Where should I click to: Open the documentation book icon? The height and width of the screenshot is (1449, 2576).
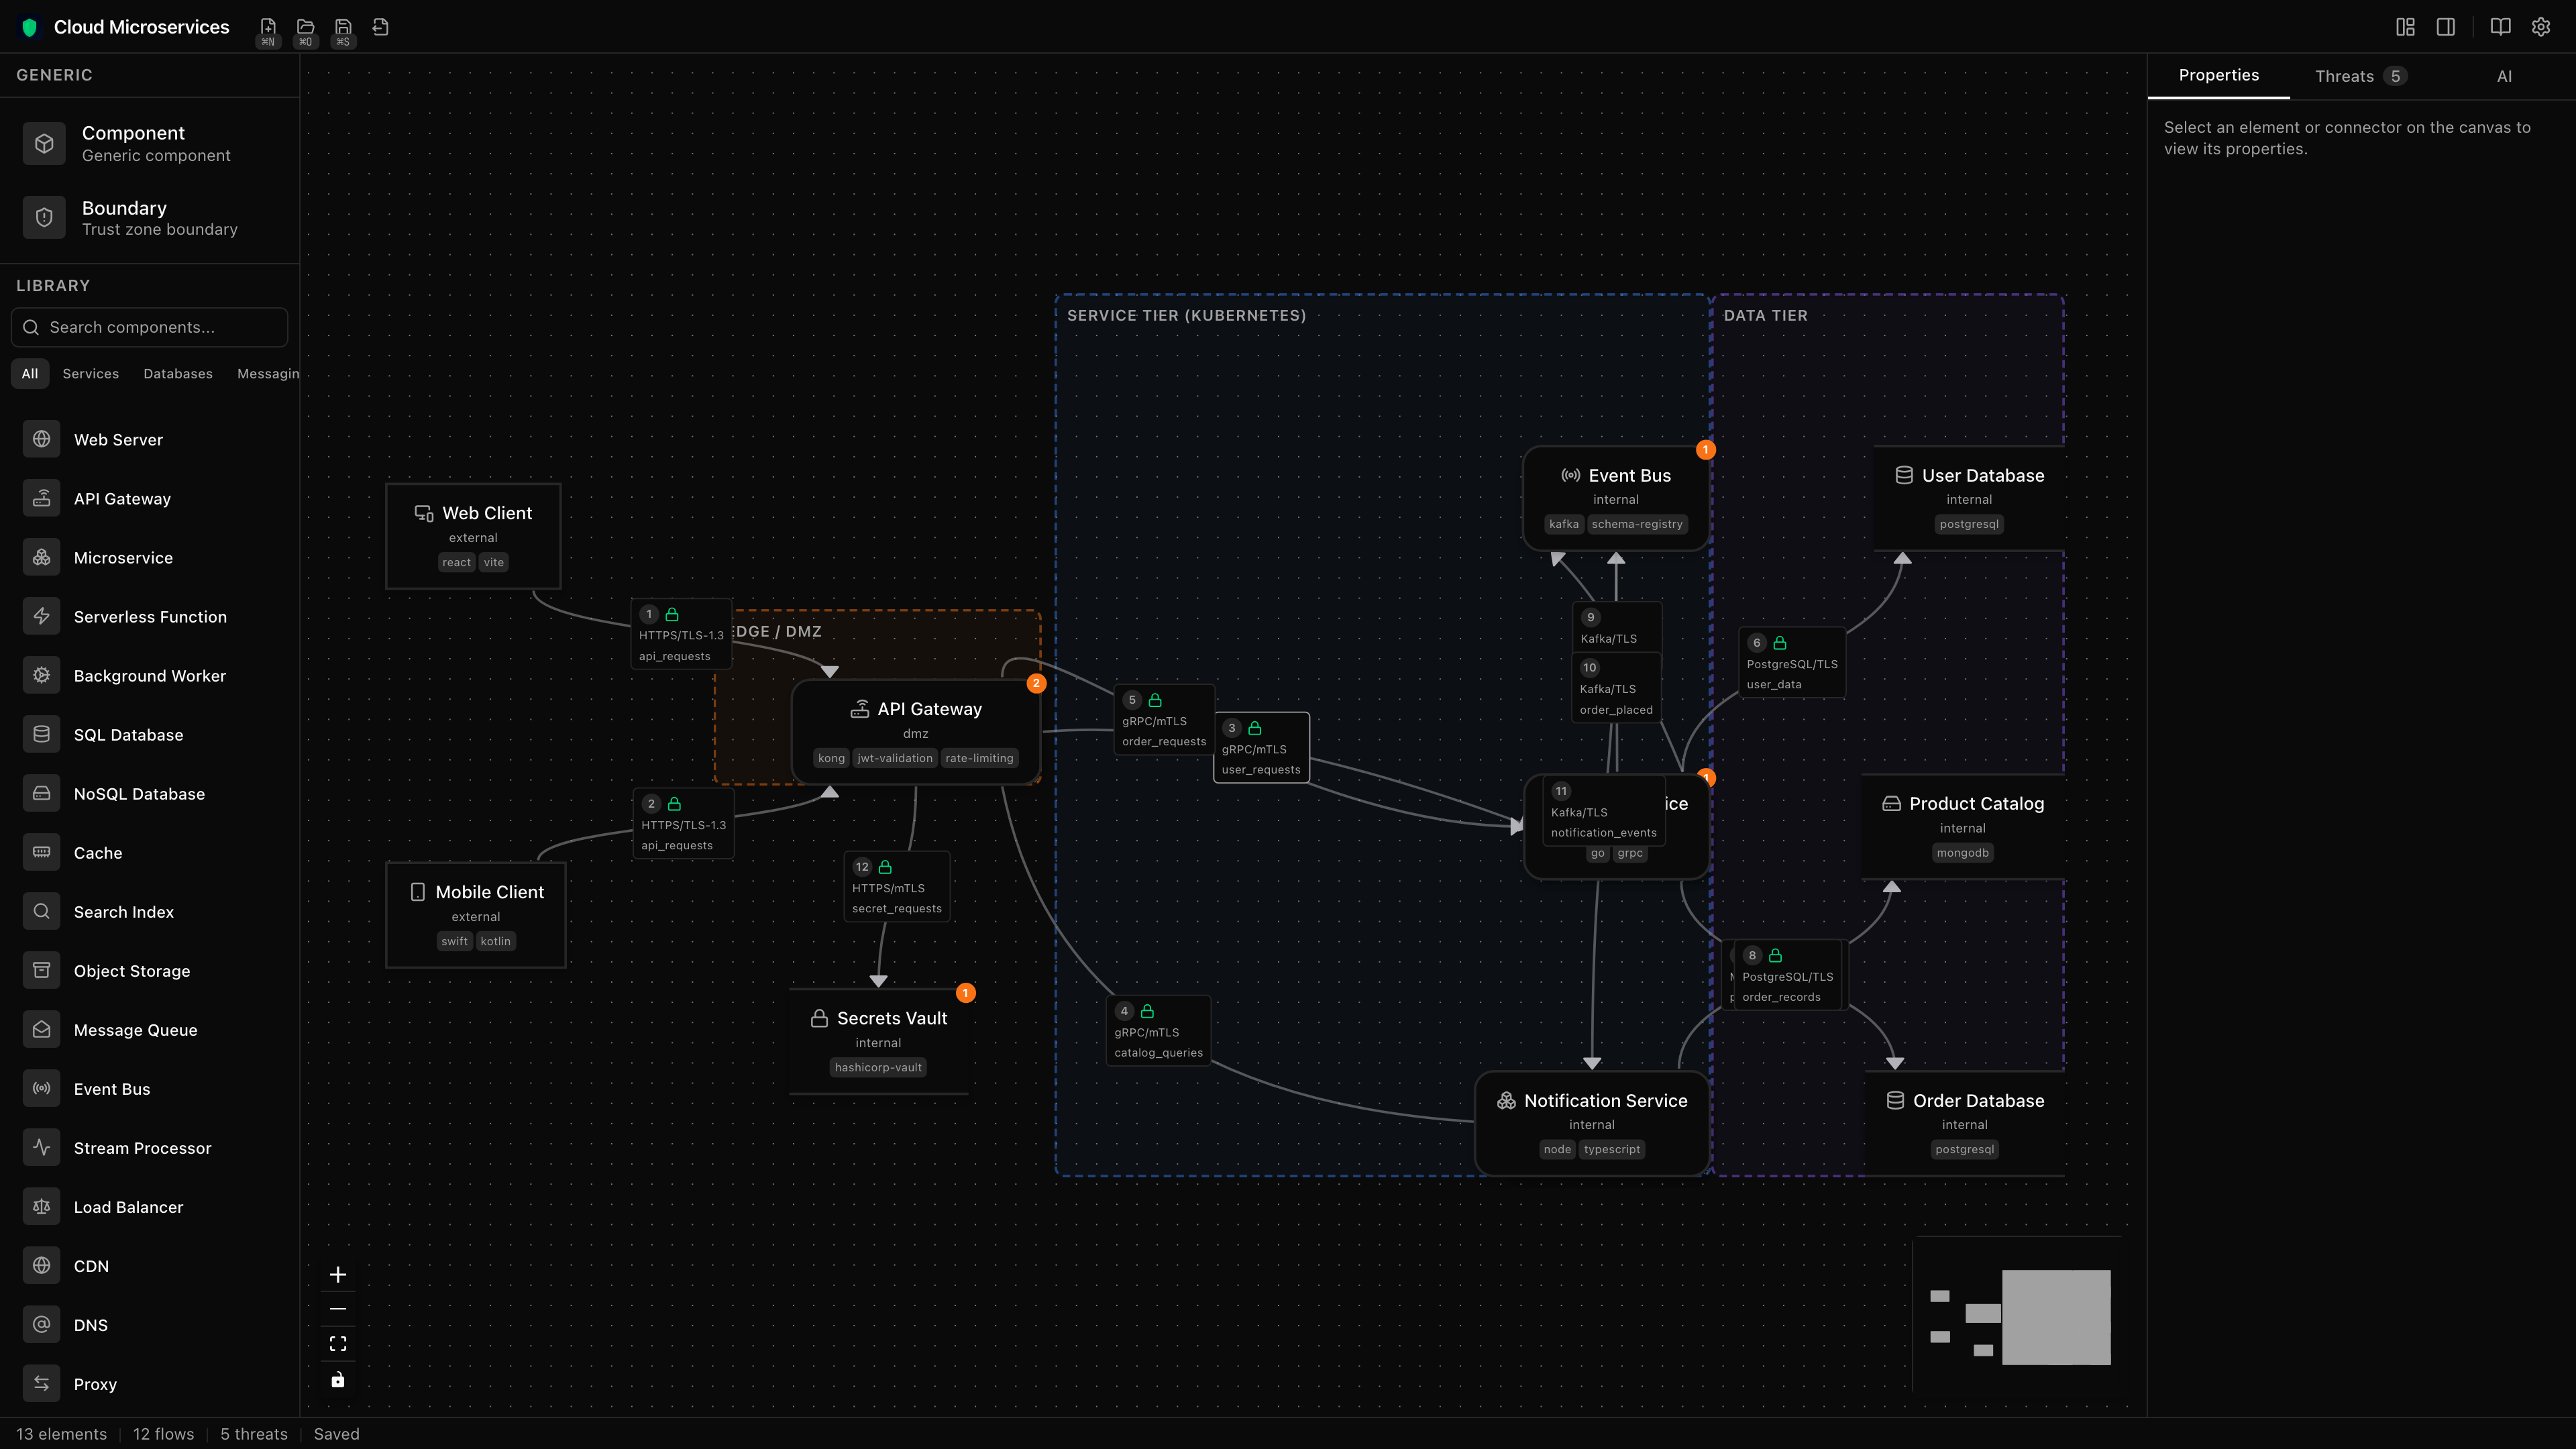tap(2499, 26)
